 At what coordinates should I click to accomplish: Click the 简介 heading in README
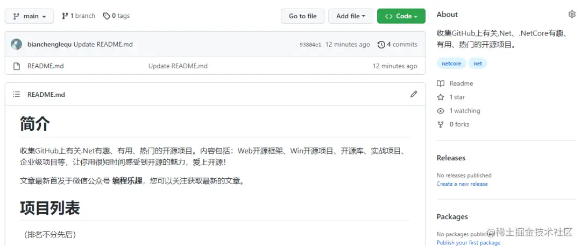pos(34,124)
